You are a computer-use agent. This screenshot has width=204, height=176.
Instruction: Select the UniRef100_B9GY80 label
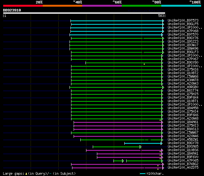click(x=183, y=63)
